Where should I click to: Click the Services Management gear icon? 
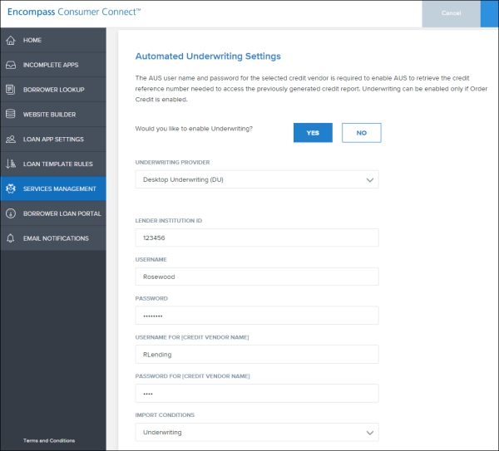point(11,189)
